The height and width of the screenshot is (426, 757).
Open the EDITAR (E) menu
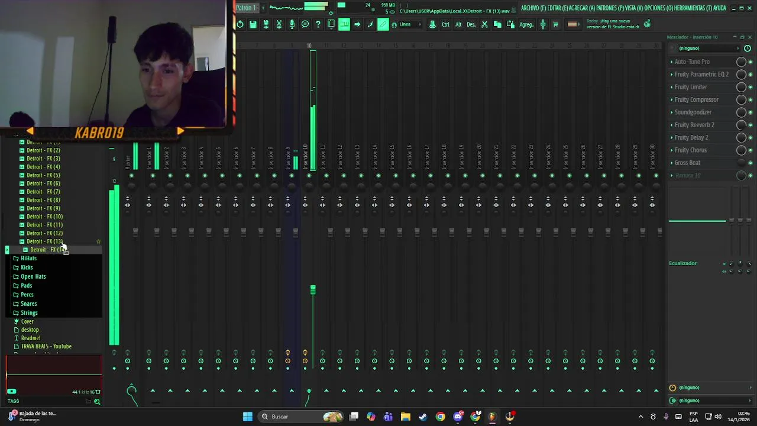point(558,8)
